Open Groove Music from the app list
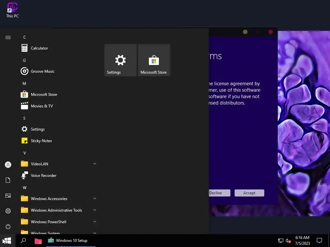This screenshot has width=330, height=247. (59, 71)
